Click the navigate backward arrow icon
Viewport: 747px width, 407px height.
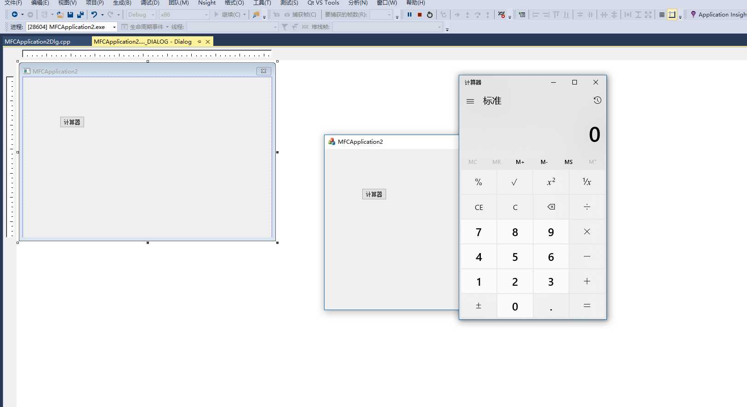pos(15,15)
